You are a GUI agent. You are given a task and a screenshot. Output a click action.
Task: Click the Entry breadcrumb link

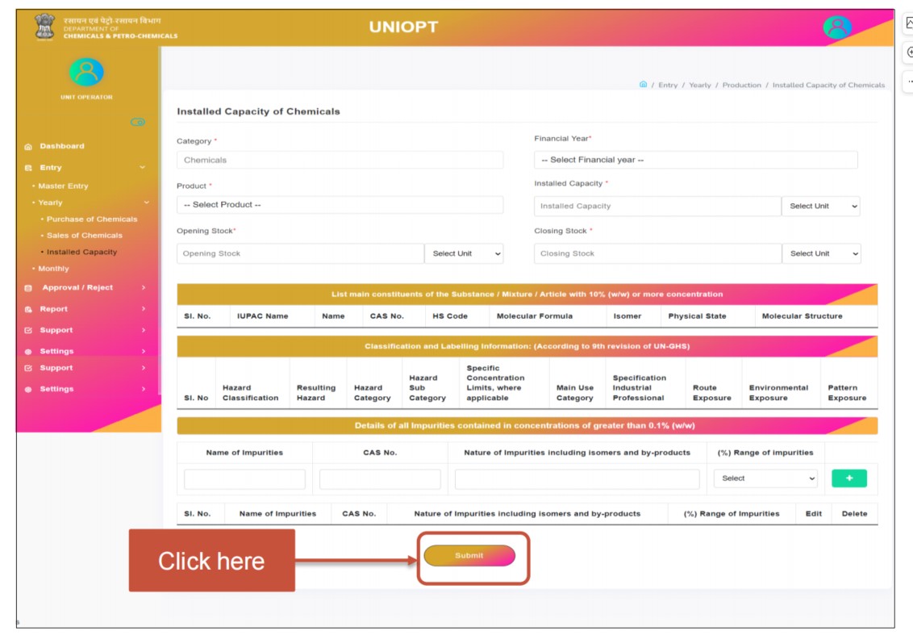pyautogui.click(x=668, y=85)
